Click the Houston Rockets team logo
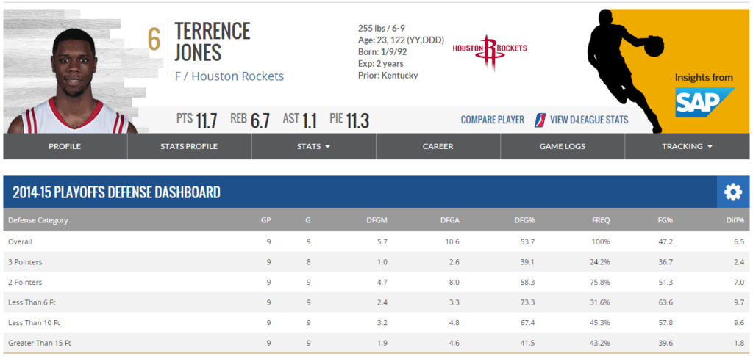This screenshot has height=356, width=753. tap(490, 51)
